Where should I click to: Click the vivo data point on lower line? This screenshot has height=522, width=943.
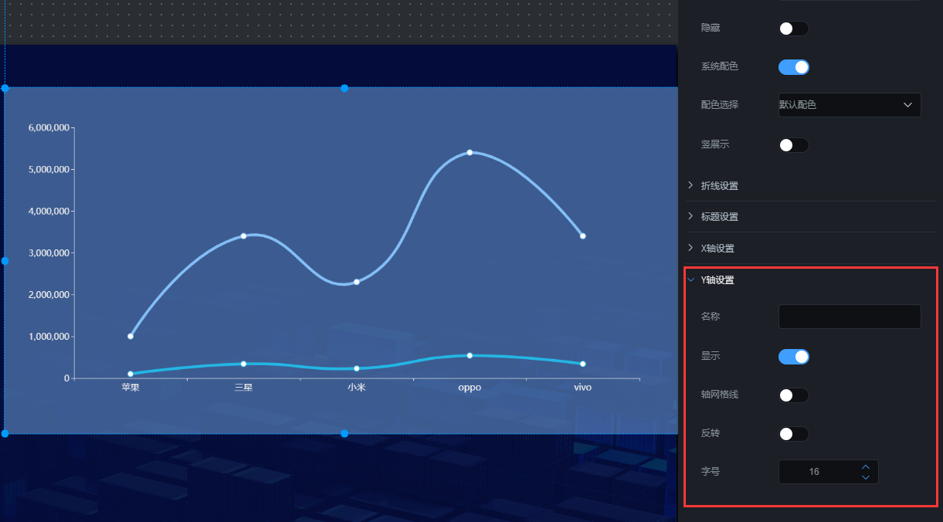point(582,364)
